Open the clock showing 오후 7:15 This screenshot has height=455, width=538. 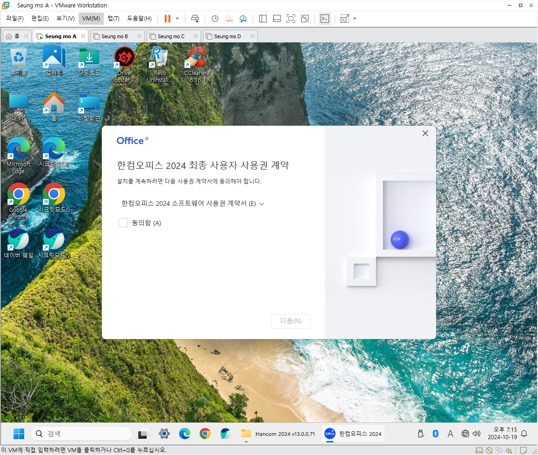[x=502, y=434]
